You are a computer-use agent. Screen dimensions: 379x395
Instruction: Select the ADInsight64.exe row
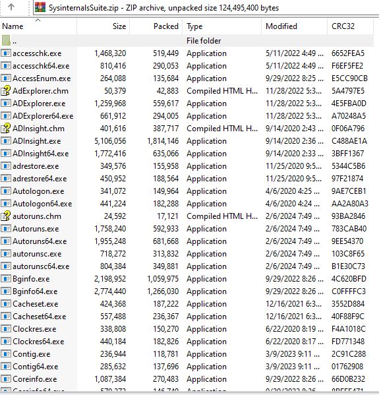coord(187,154)
